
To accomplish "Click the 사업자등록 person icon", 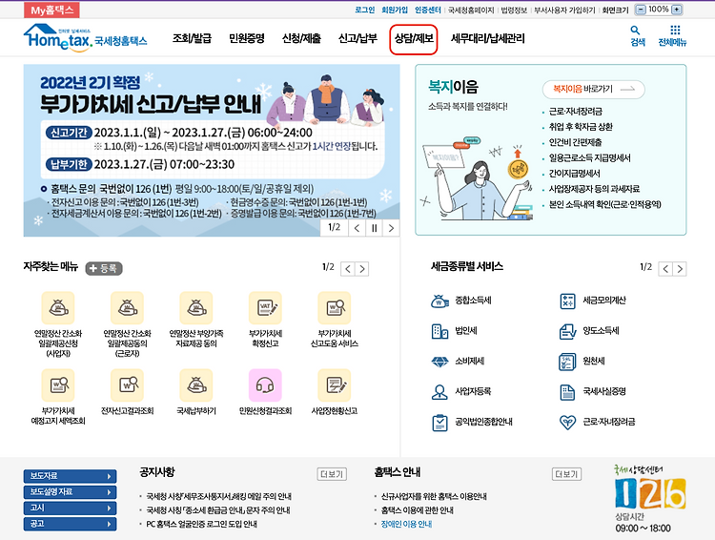I will point(439,392).
